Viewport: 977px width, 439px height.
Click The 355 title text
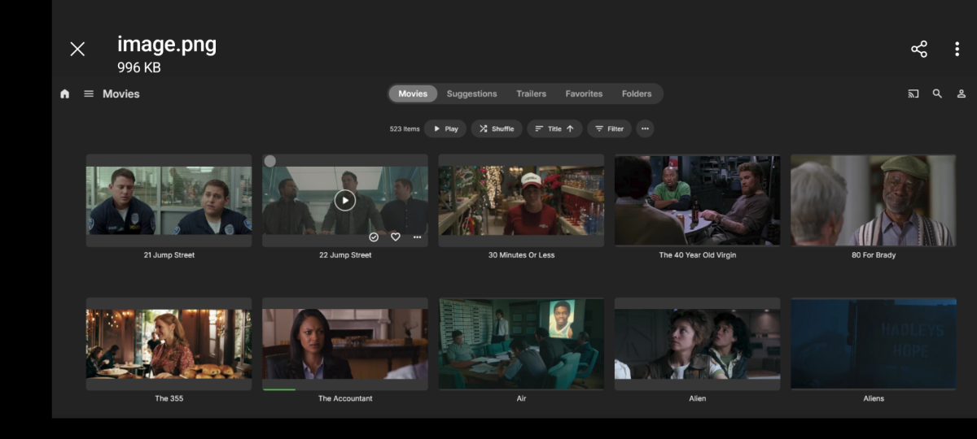click(169, 398)
